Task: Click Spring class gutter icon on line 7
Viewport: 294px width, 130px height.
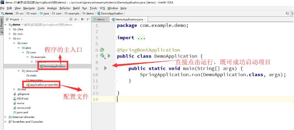Action: point(103,55)
